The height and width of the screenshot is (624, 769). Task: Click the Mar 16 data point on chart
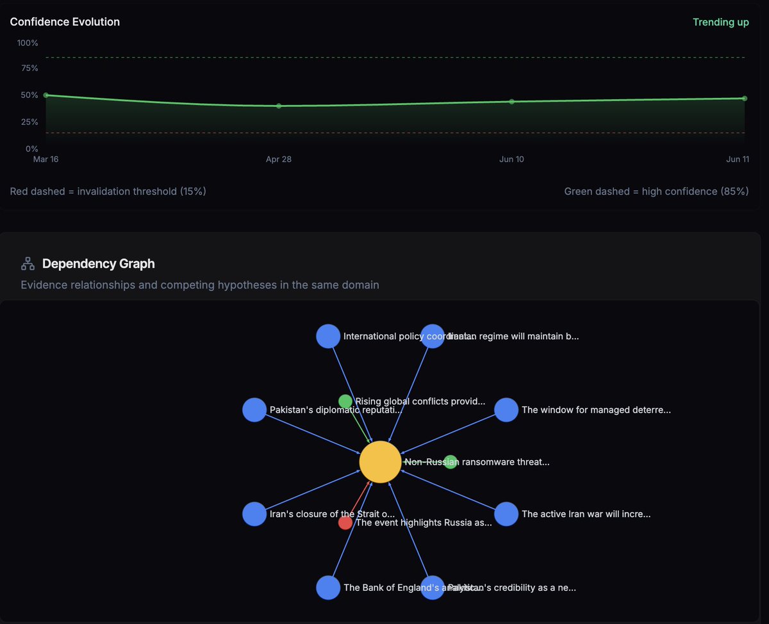pos(45,95)
